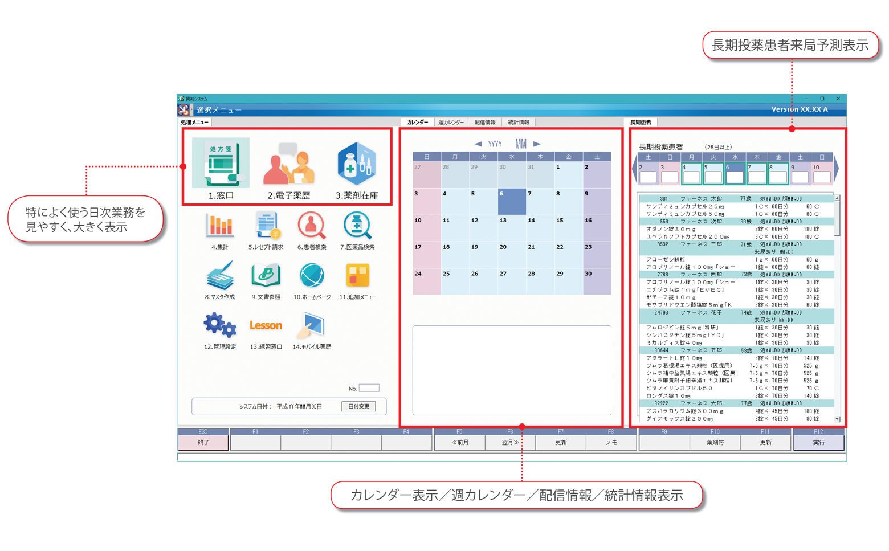This screenshot has height=551, width=889.
Task: Go to previous month with calendar left arrow
Action: click(x=478, y=144)
